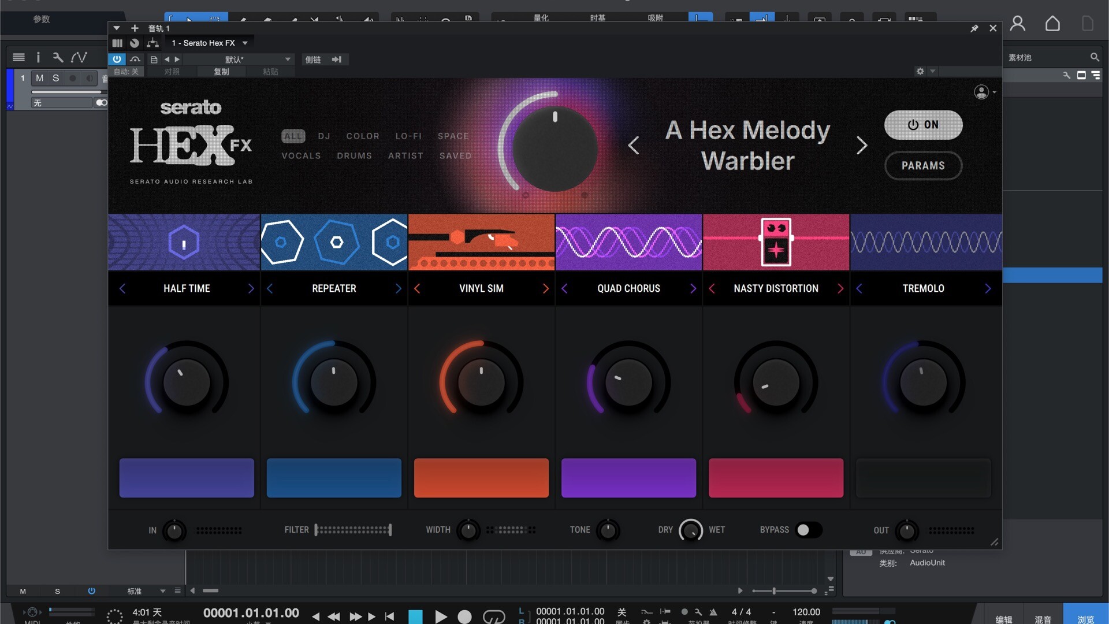
Task: Open the Serato Hex FX plugin selector dropdown
Action: [x=209, y=43]
